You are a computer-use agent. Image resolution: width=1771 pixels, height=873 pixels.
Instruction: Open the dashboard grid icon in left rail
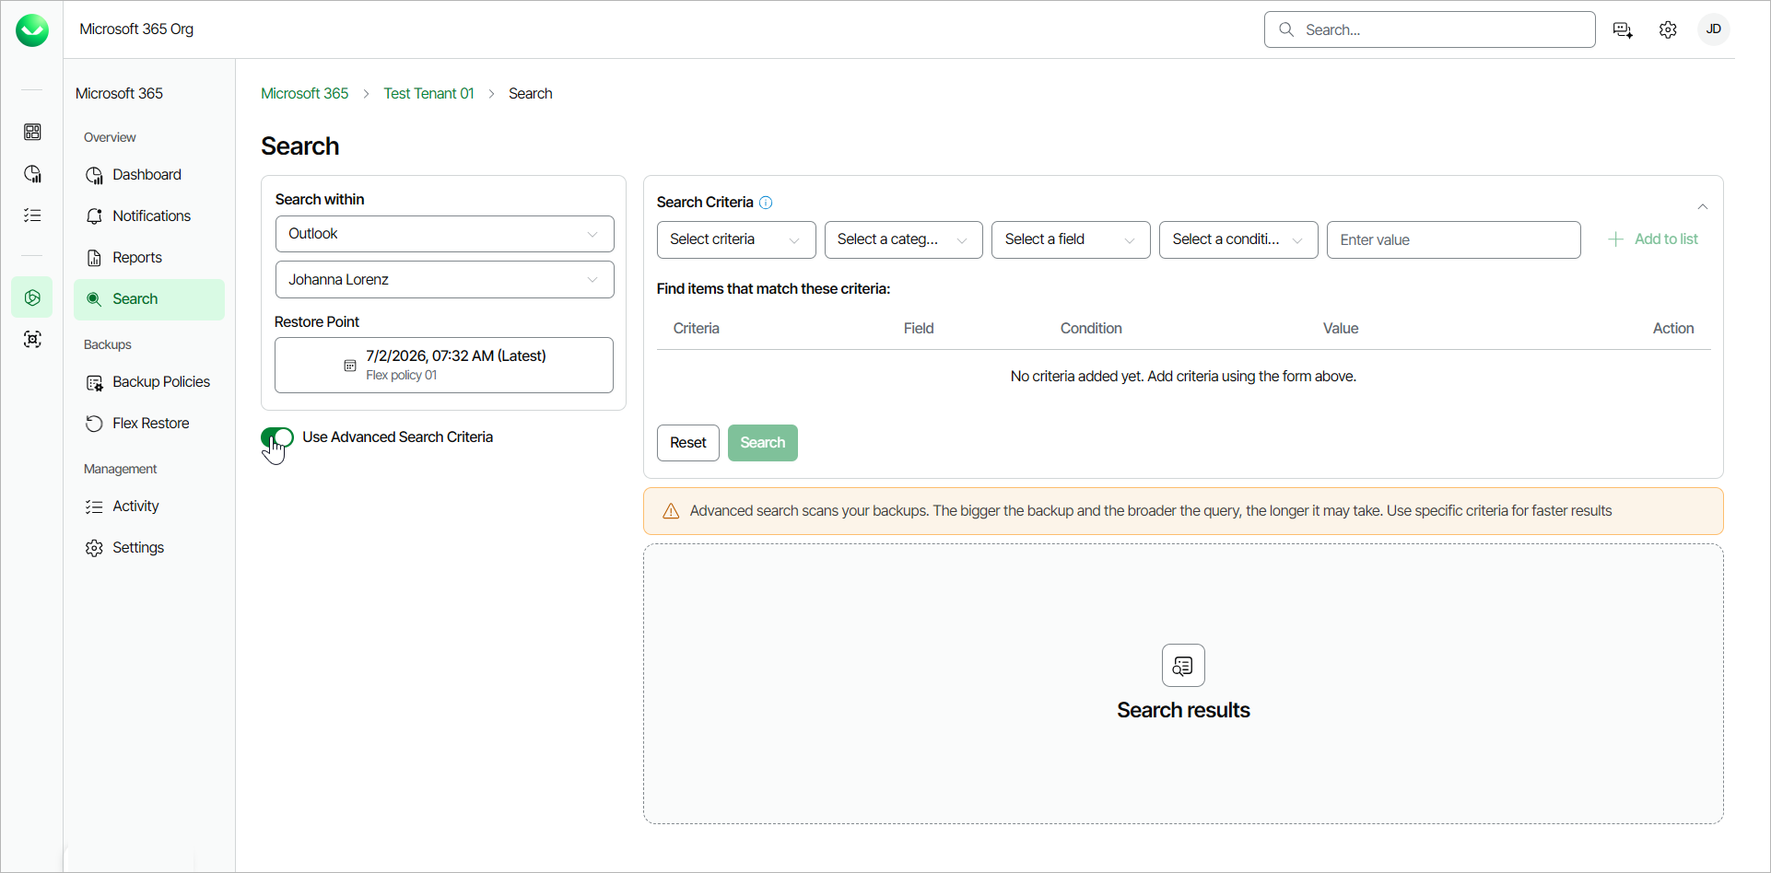click(x=32, y=132)
